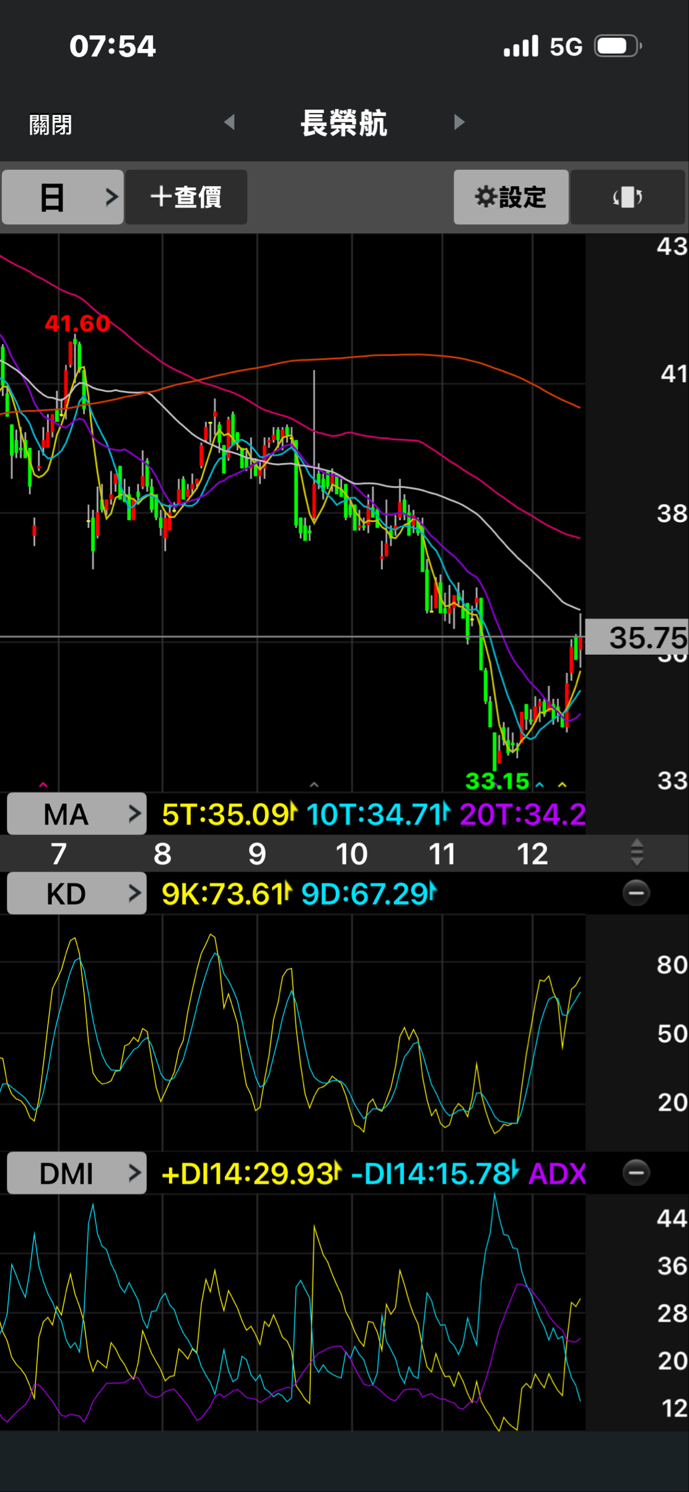
Task: Go to next stock with right arrow
Action: [459, 122]
